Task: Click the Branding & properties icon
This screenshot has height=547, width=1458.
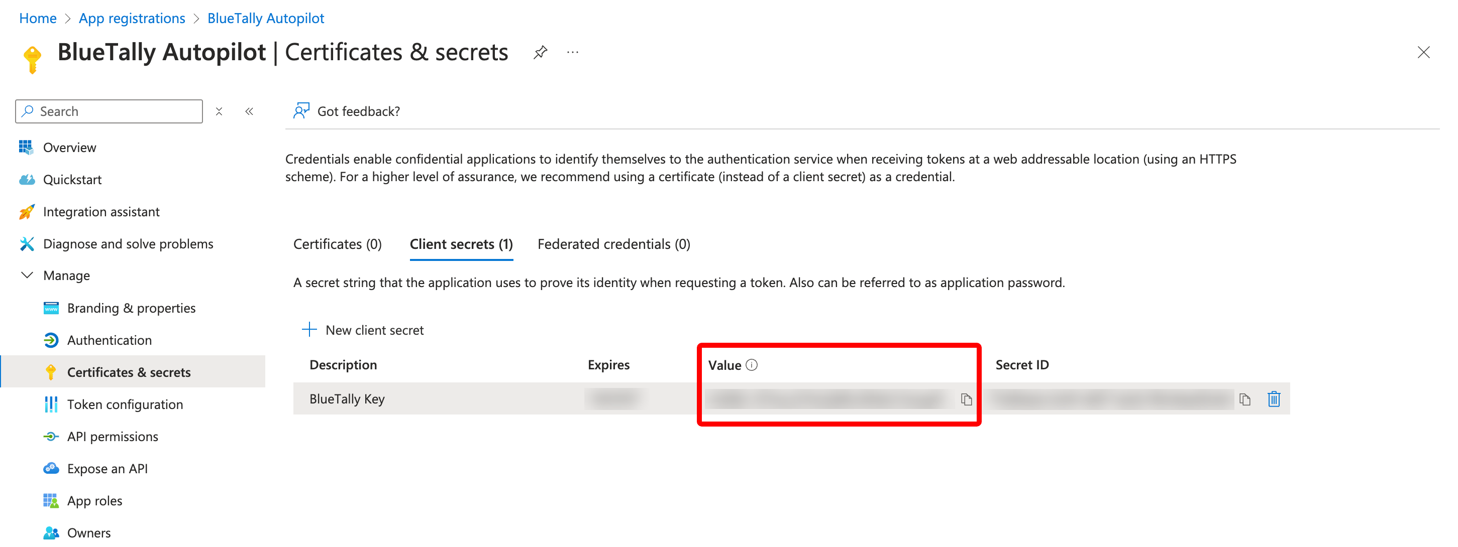Action: tap(51, 308)
